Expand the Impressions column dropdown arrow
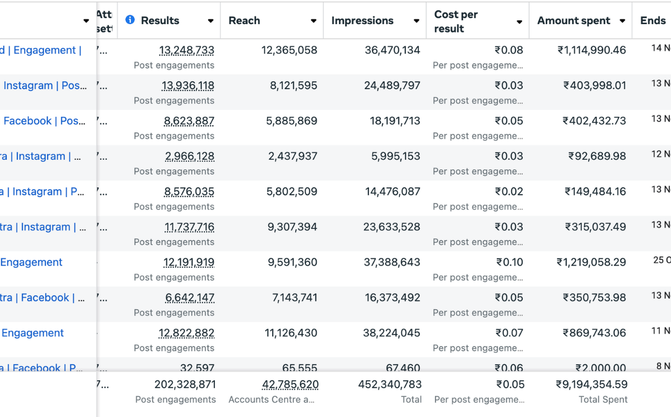 coord(416,21)
